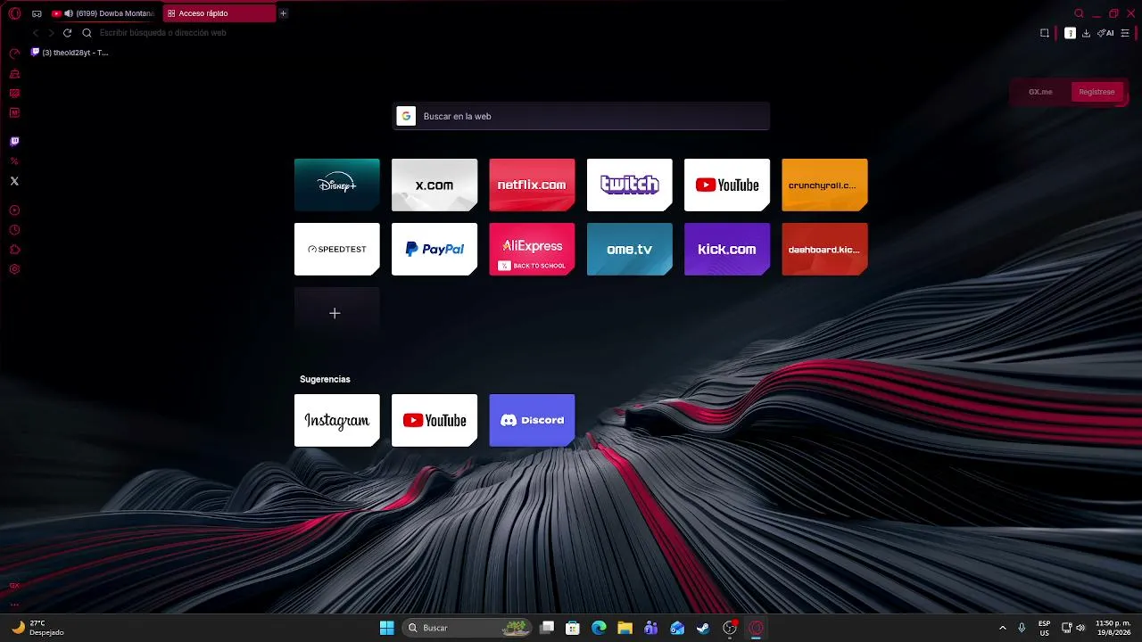Open the Instagram suggestion tile
1142x642 pixels.
pos(337,420)
